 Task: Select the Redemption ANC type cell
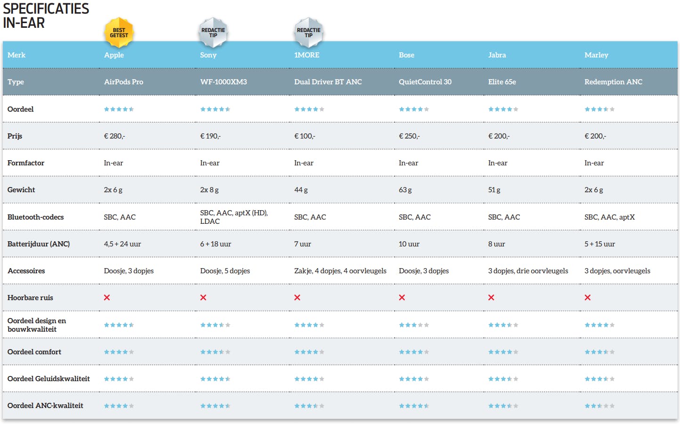[613, 82]
